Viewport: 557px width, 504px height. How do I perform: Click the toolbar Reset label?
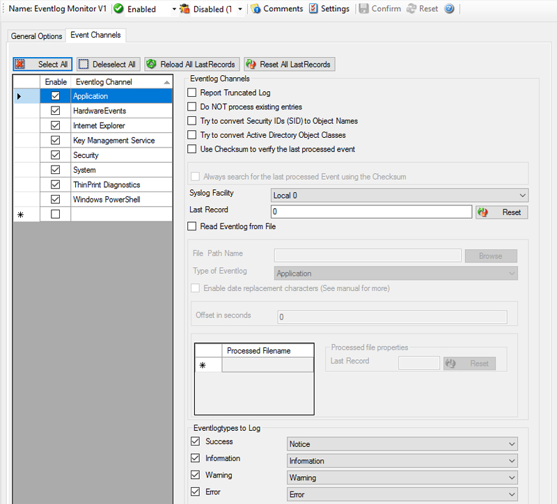(428, 8)
